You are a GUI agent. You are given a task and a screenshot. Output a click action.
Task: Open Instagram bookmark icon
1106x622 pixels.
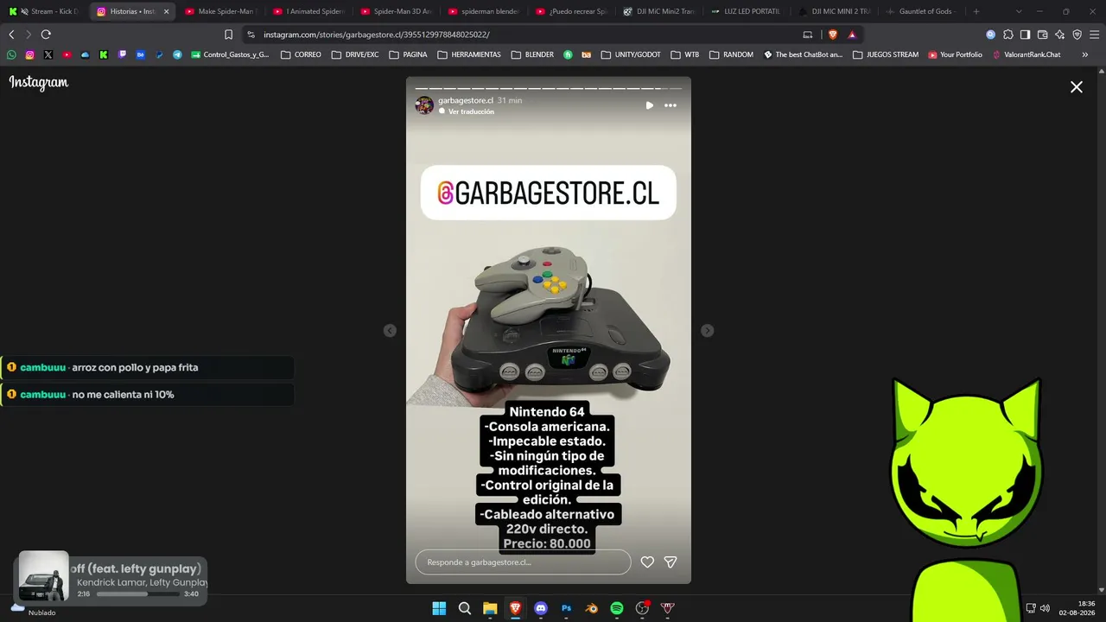coord(29,54)
